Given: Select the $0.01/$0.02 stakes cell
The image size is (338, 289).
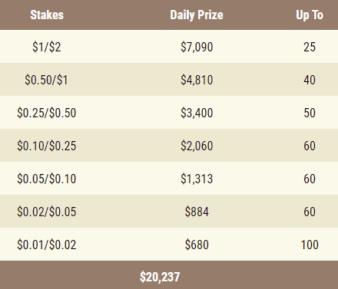Looking at the screenshot, I should (x=47, y=245).
